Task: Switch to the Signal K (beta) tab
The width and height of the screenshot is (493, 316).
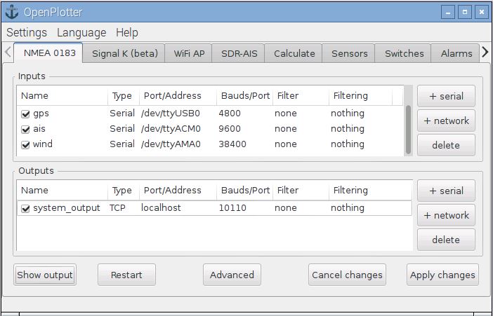Action: coord(125,54)
